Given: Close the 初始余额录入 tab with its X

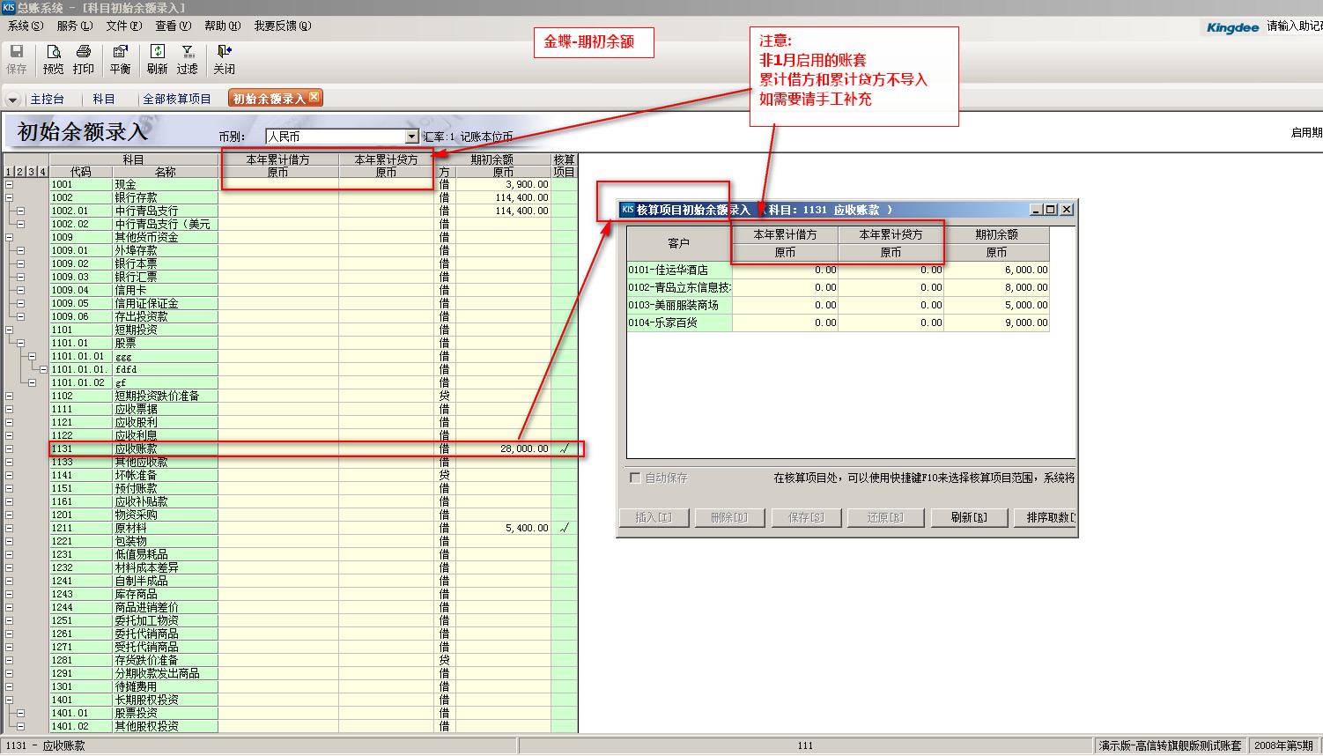Looking at the screenshot, I should [314, 97].
